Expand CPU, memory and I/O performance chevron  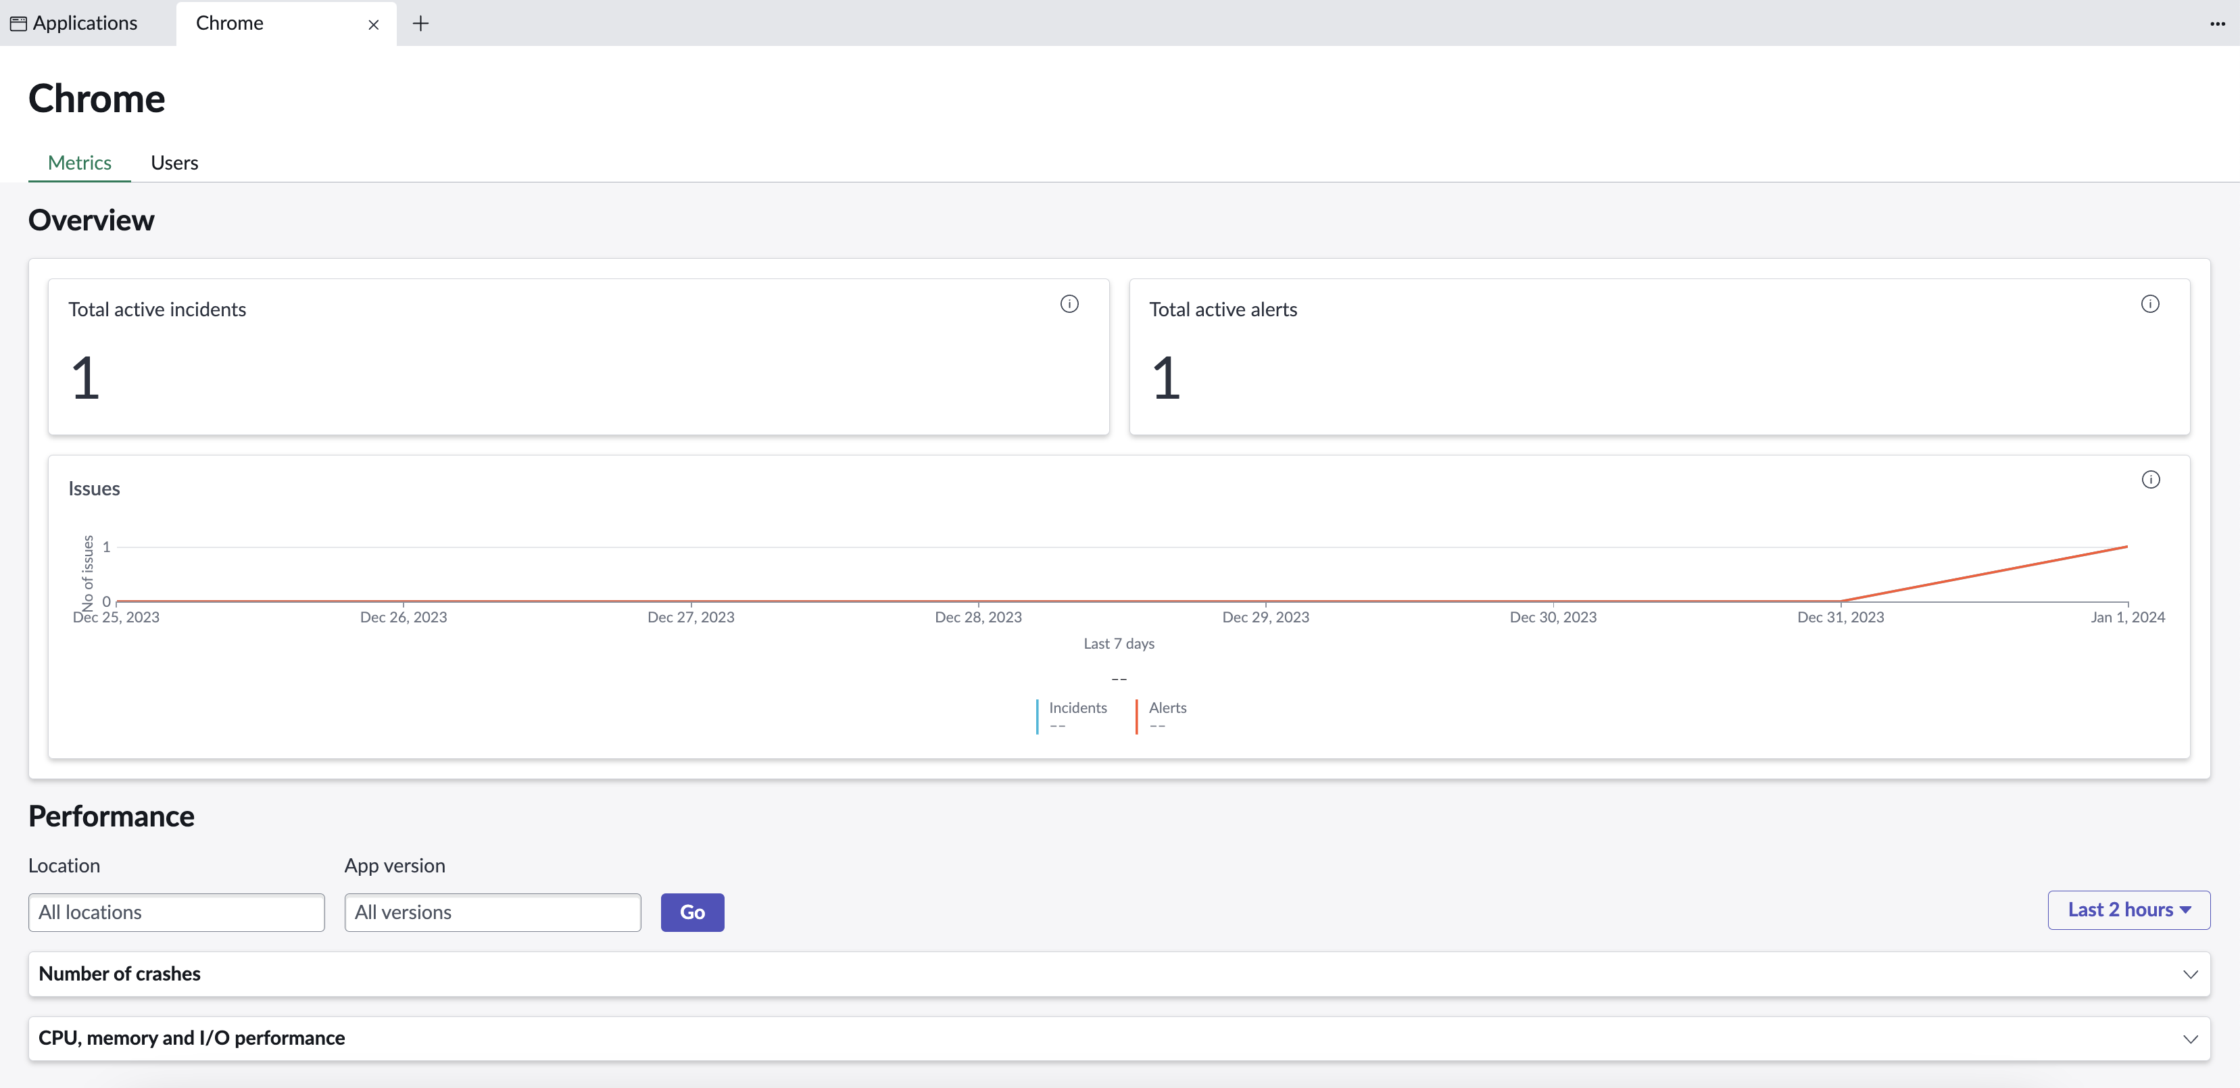[x=2189, y=1039]
